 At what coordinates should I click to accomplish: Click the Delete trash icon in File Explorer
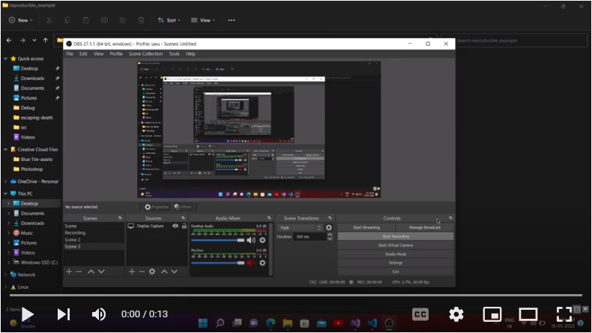pos(141,20)
